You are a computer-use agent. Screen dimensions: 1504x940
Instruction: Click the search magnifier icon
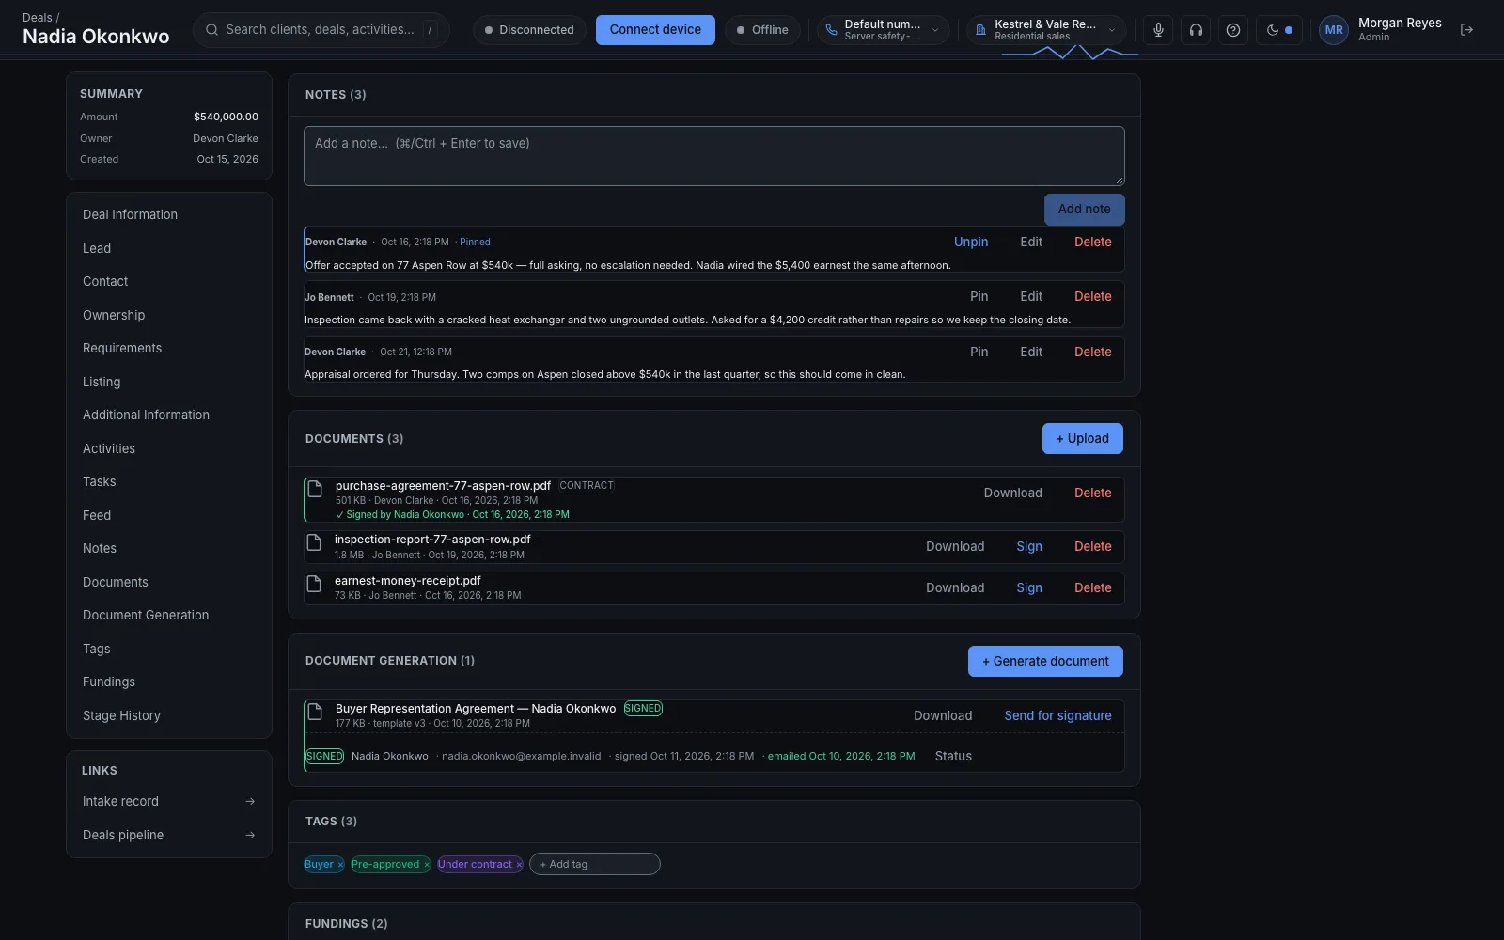point(212,30)
